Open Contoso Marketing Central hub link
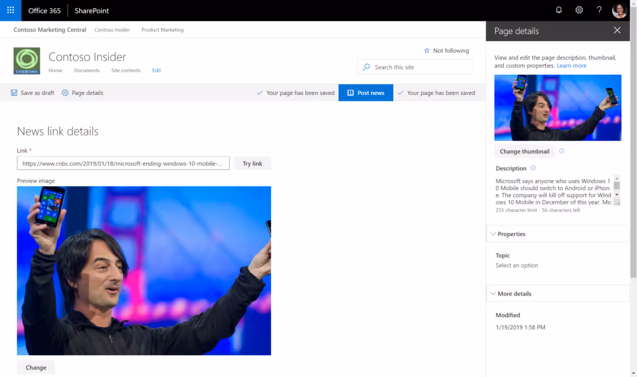Screen dimensions: 637x377 50,30
